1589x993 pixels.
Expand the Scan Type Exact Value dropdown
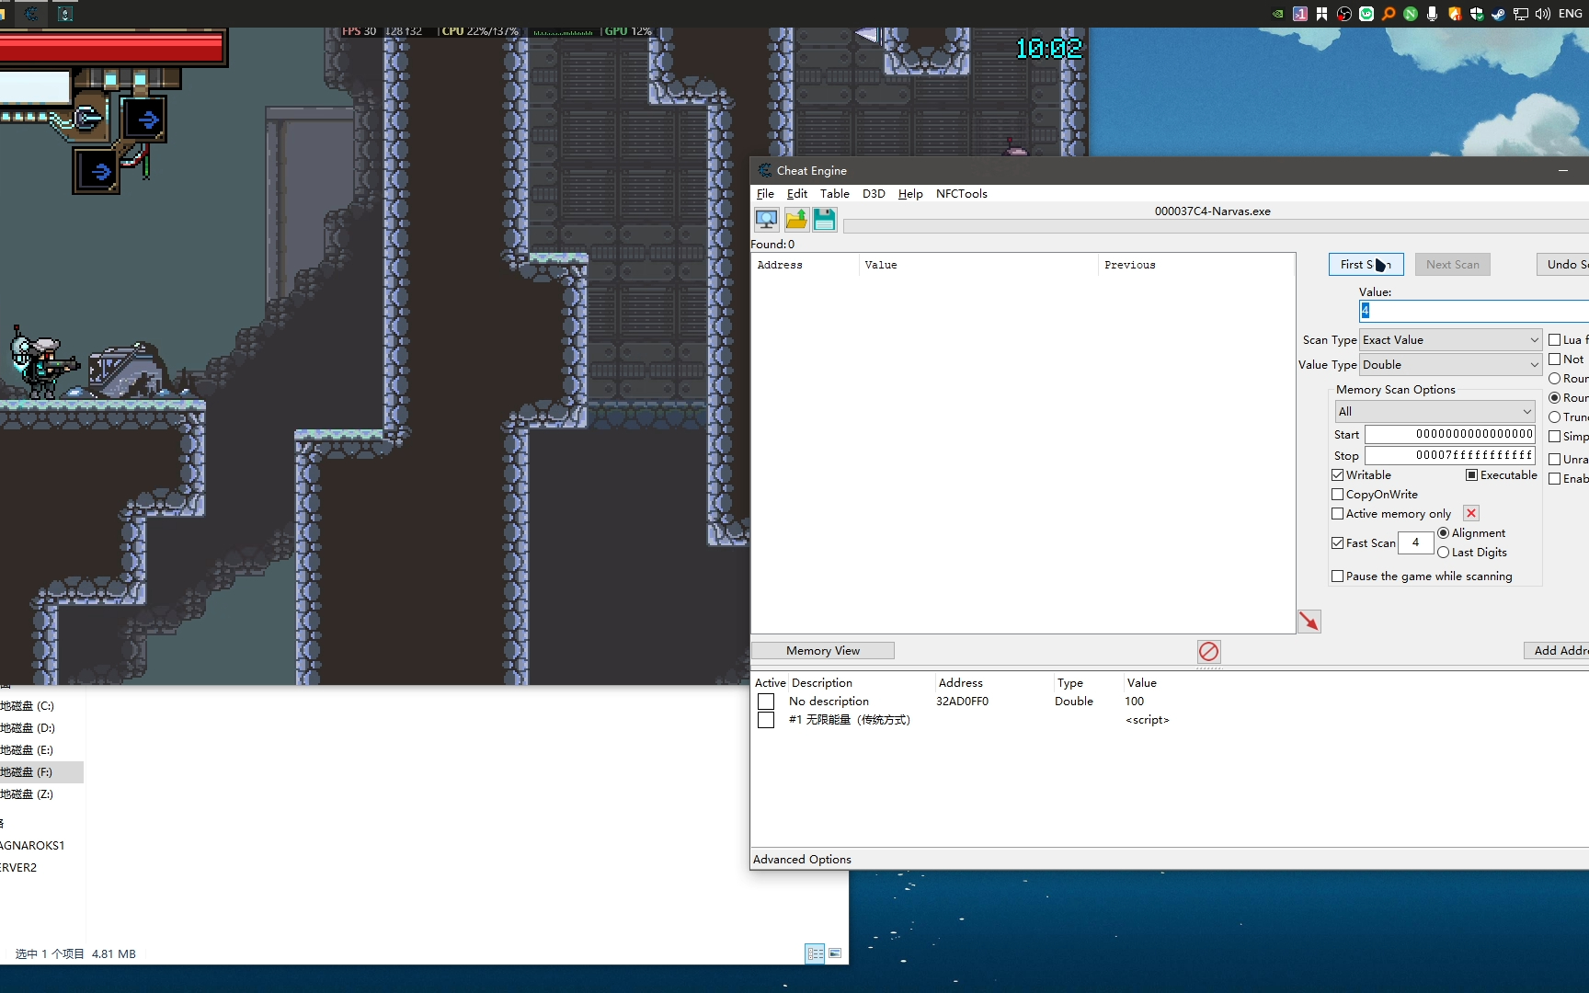(1450, 340)
